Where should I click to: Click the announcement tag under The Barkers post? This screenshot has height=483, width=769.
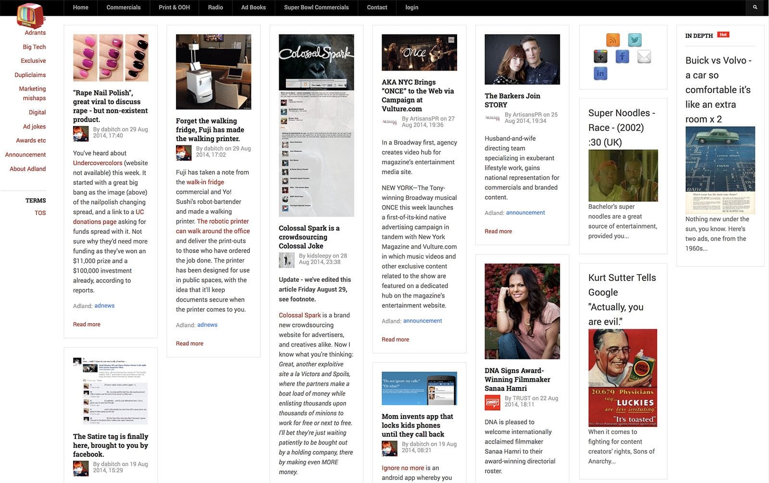point(525,213)
